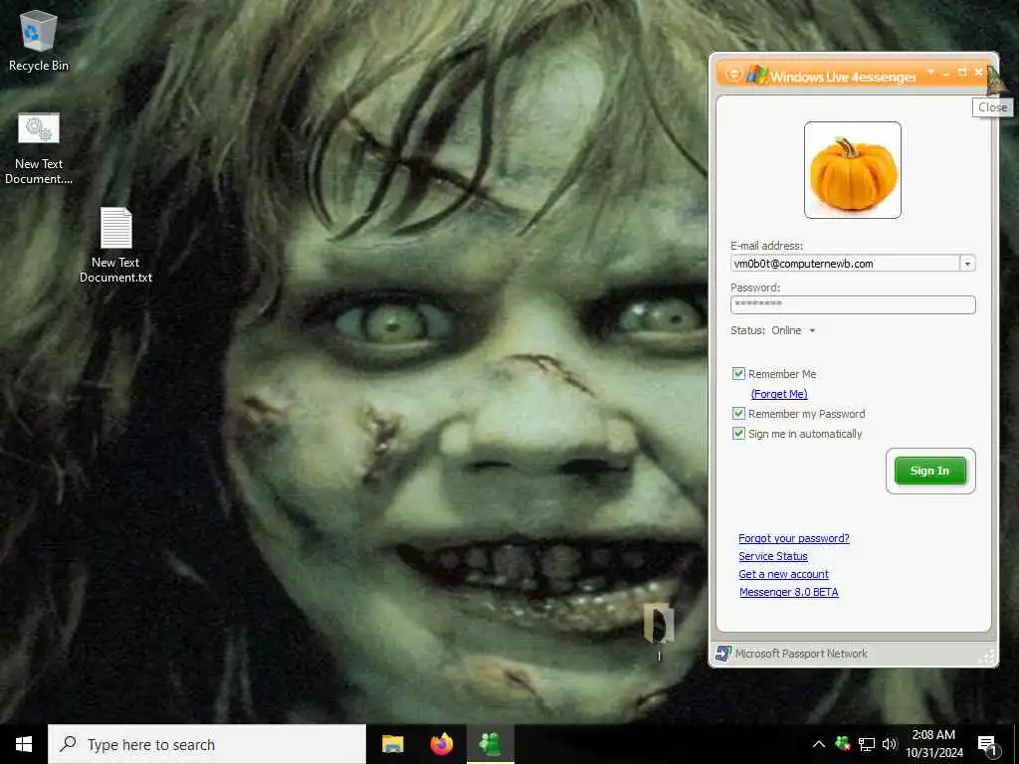Open the Recycle Bin desktop icon
Image resolution: width=1019 pixels, height=764 pixels.
point(39,41)
